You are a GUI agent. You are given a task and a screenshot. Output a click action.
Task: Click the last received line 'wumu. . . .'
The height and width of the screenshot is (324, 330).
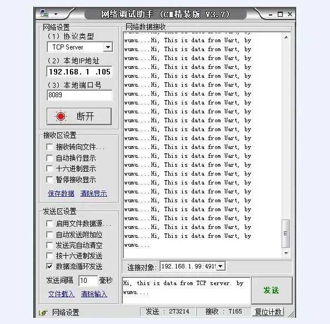[x=137, y=245]
